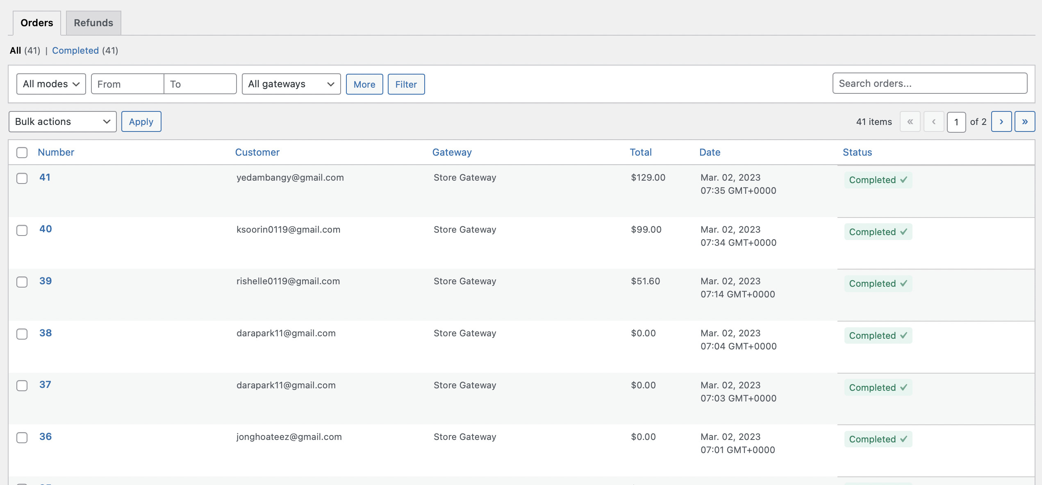Open the Bulk actions dropdown
The width and height of the screenshot is (1042, 485).
[63, 122]
